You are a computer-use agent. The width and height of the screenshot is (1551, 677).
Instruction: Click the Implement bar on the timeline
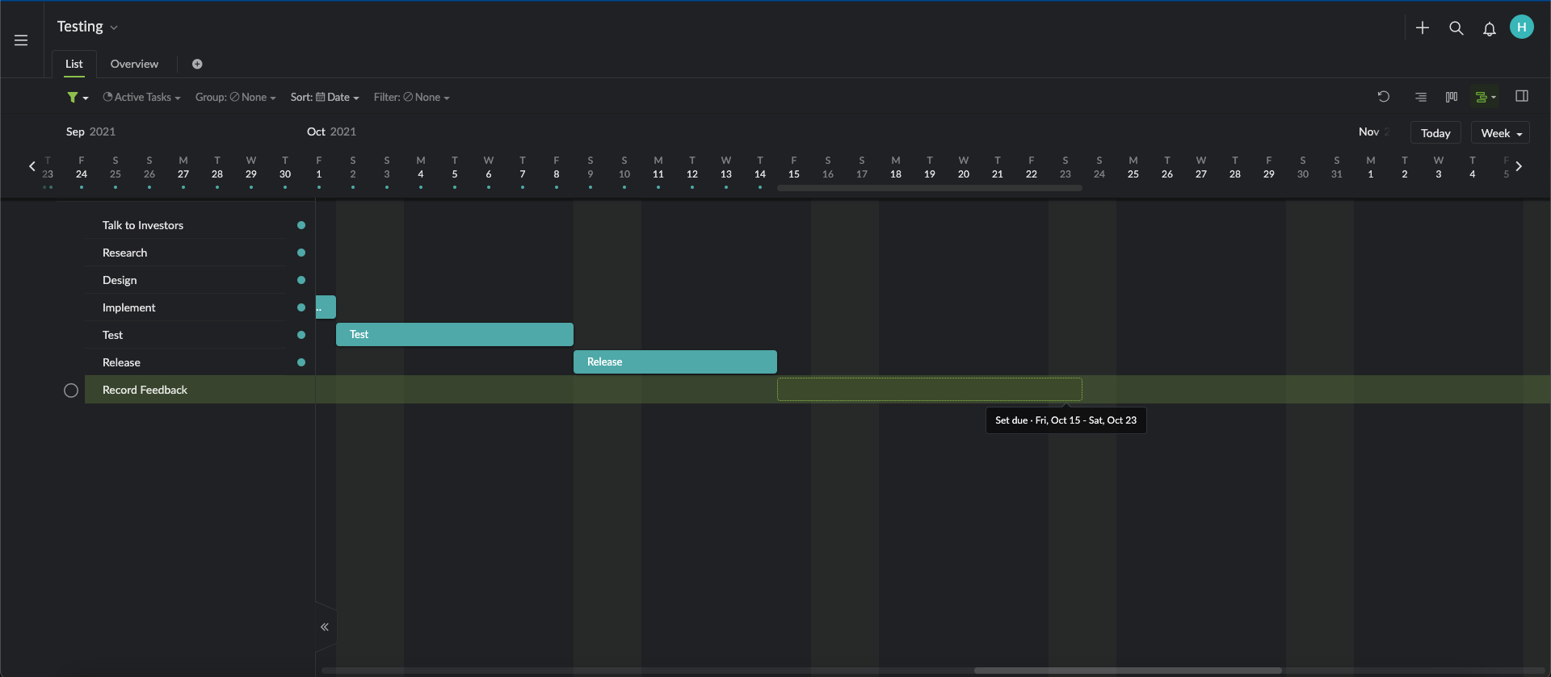point(326,307)
